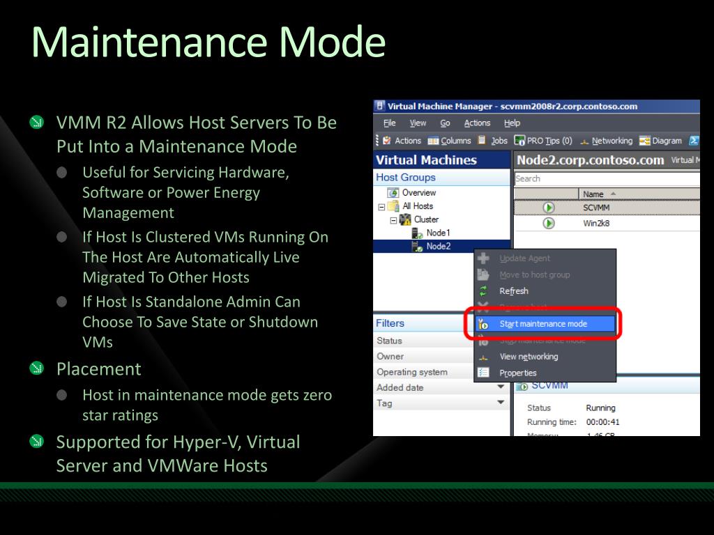The width and height of the screenshot is (714, 535).
Task: Collapse the All Hosts tree node
Action: pyautogui.click(x=381, y=207)
